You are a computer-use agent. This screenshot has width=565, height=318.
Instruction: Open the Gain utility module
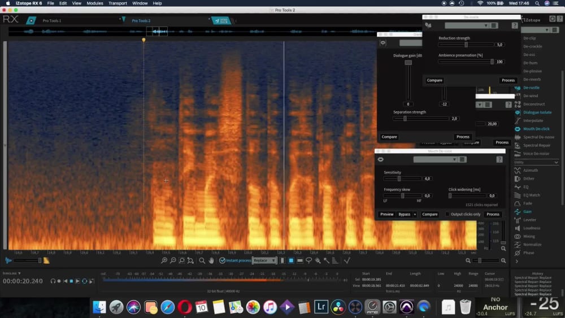pos(527,212)
